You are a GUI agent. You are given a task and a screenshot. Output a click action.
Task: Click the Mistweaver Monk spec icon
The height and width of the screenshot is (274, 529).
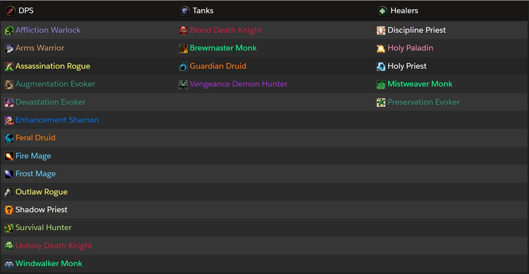click(381, 85)
